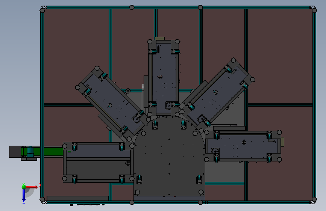The height and width of the screenshot is (211, 326).
Task: Select the olive block atop vertical module
Action: click(x=159, y=38)
